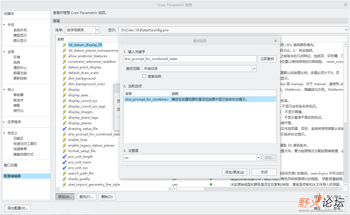Click lightning icon beside allow_anatomic_features
This screenshot has height=215, width=350.
[x=65, y=56]
